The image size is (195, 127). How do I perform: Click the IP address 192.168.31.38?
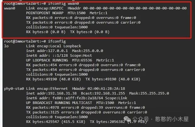[62, 93]
